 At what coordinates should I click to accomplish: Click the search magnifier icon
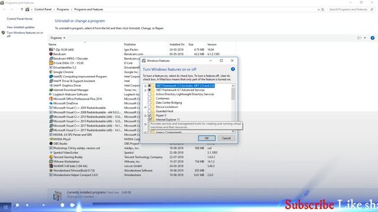coord(372,9)
